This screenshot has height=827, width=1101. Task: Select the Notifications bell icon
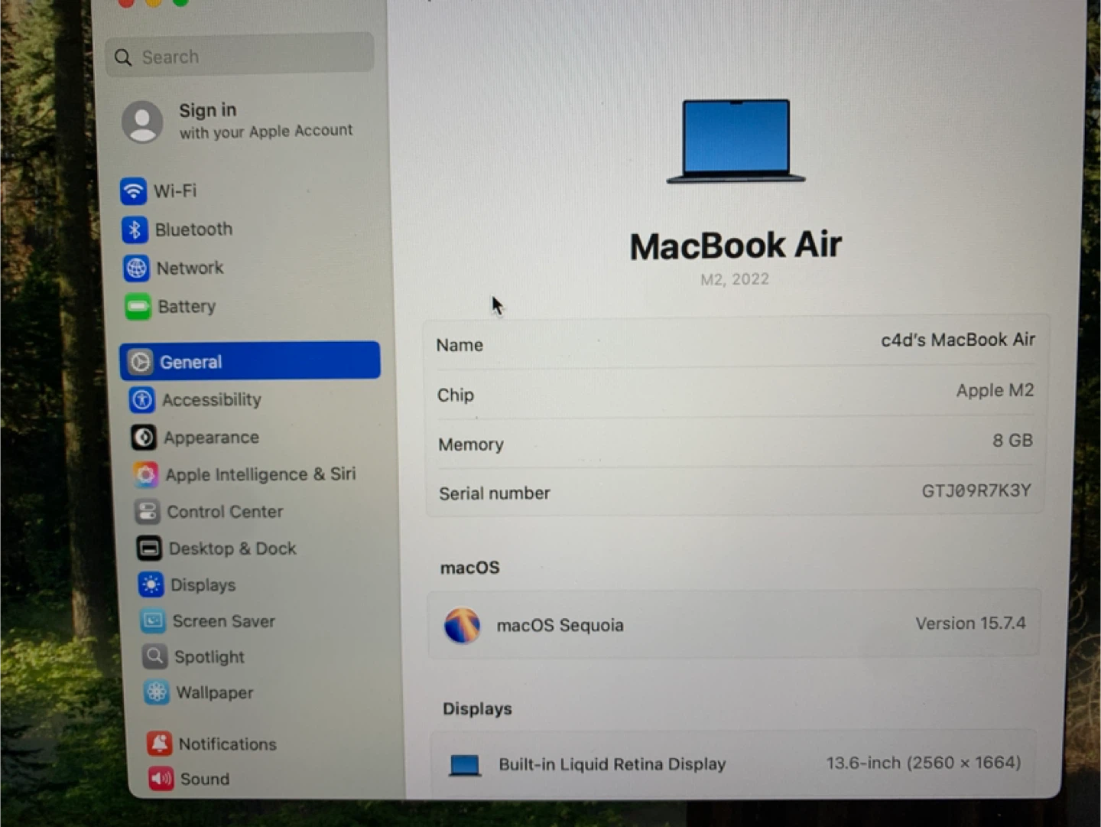[x=159, y=744]
